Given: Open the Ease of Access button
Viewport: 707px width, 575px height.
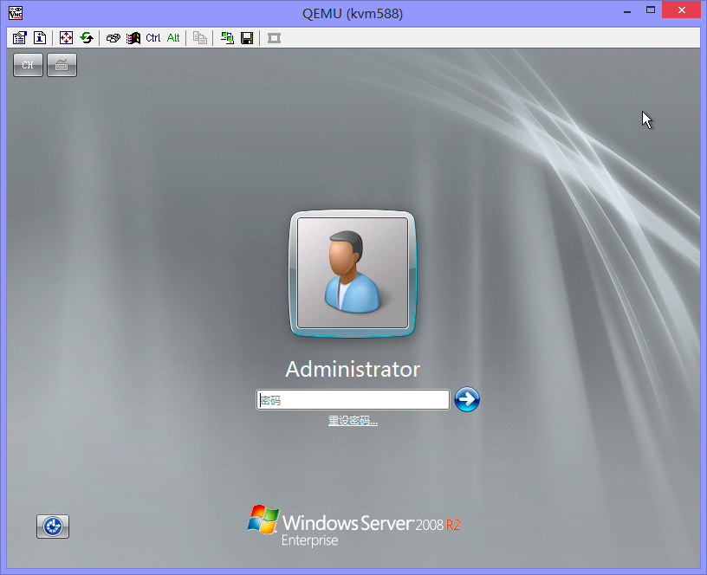Looking at the screenshot, I should (x=53, y=527).
